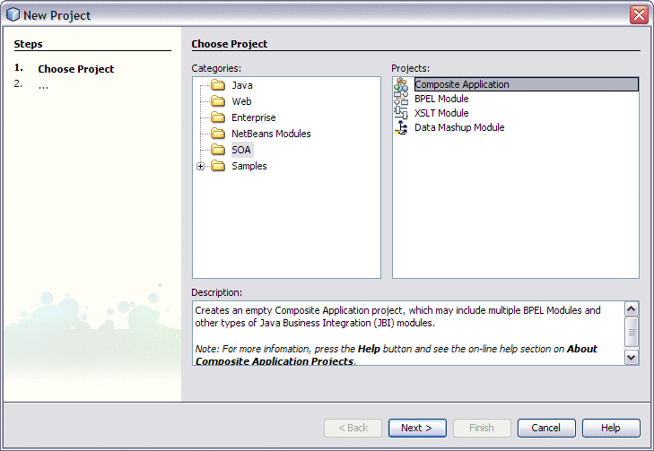The height and width of the screenshot is (451, 654).
Task: Click the BPEL Module project icon
Action: [x=401, y=99]
